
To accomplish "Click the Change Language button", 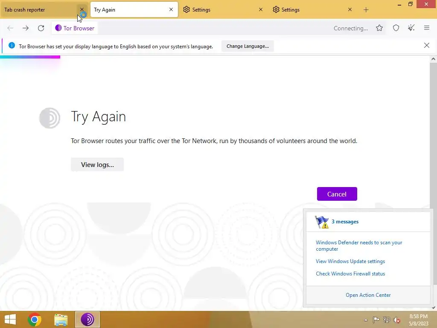I will (x=248, y=46).
